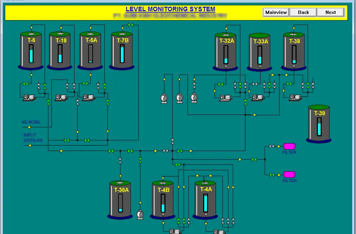Toggle green valve left of filter branch
The image size is (356, 234).
tap(254, 160)
